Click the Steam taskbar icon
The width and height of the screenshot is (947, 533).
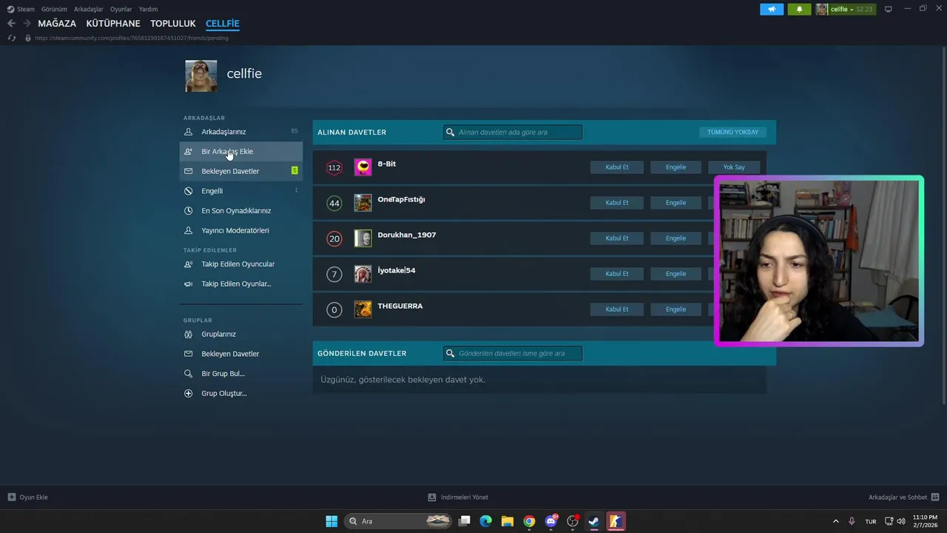pyautogui.click(x=593, y=521)
